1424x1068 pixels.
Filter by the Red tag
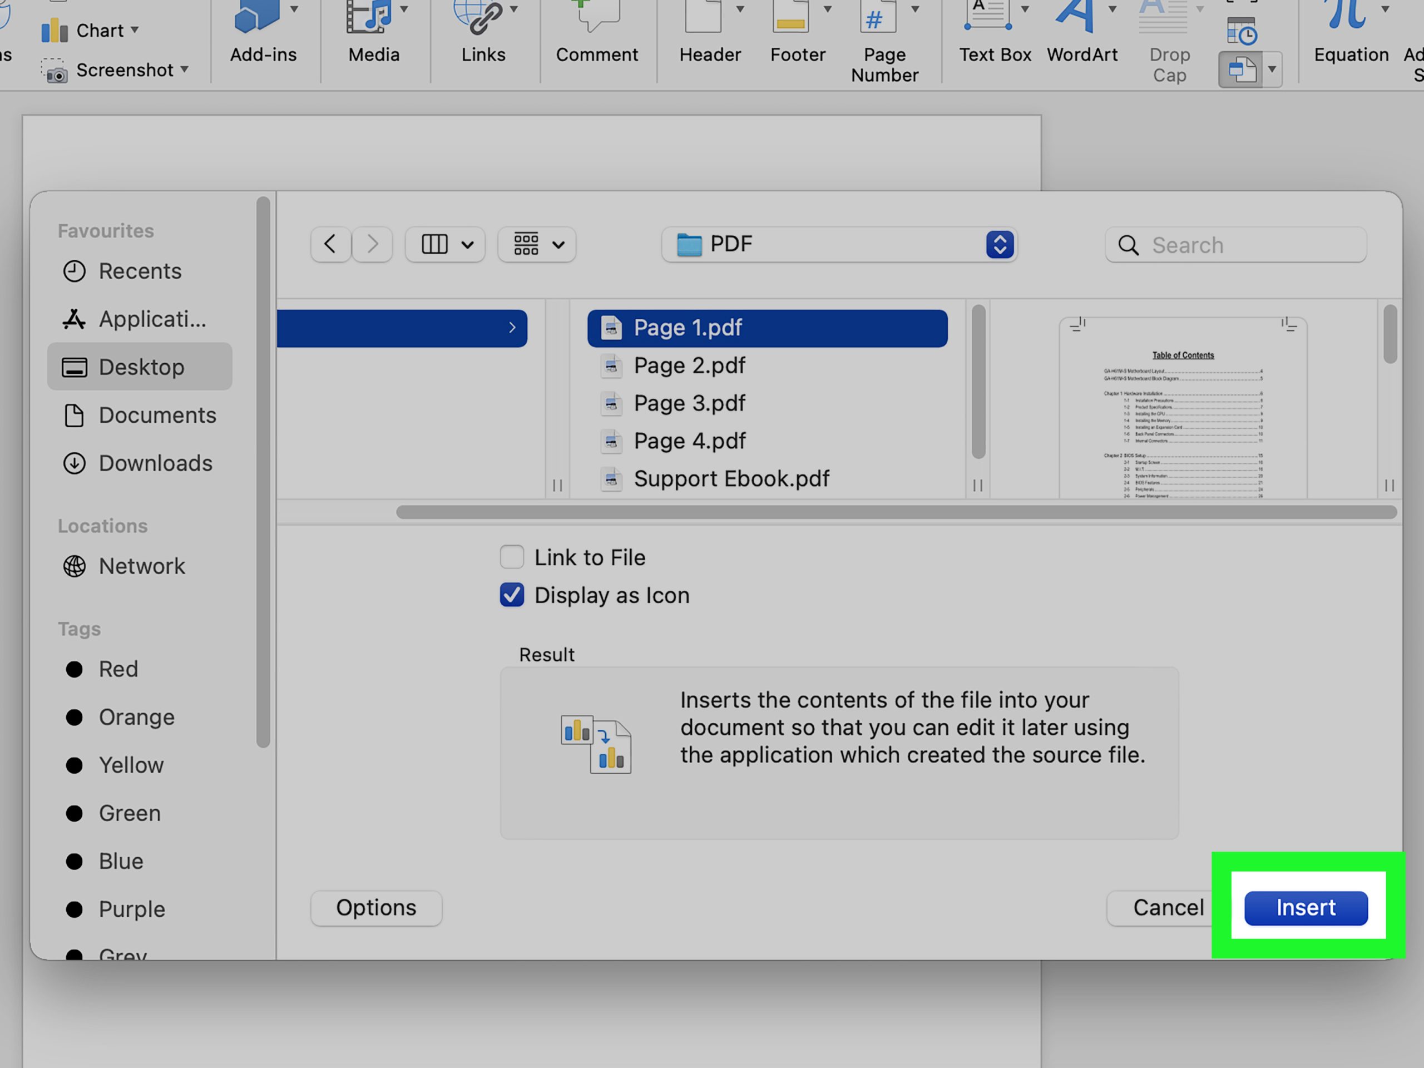coord(140,669)
